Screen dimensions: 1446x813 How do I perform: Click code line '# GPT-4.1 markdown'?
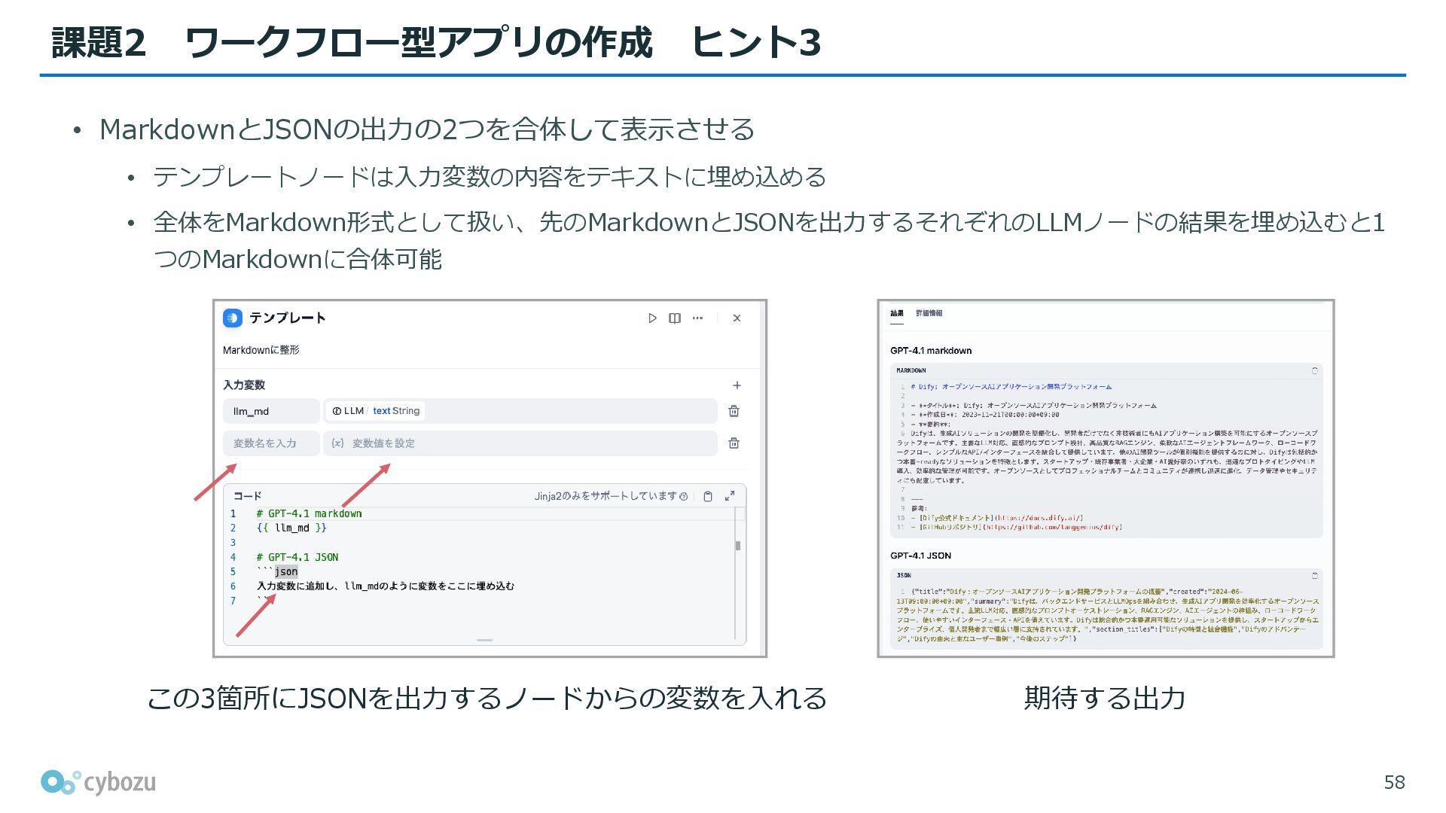click(309, 513)
